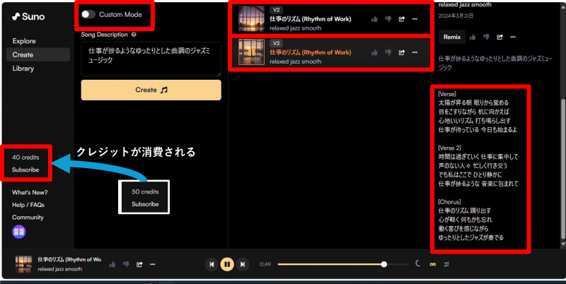Open first Rhythm of Work song thumbnail
The width and height of the screenshot is (566, 284).
pos(252,19)
